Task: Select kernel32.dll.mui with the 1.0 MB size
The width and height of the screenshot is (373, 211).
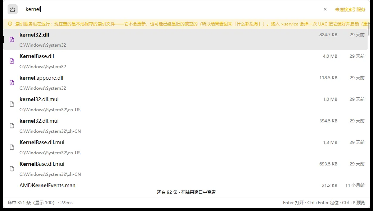Action: tap(185, 104)
